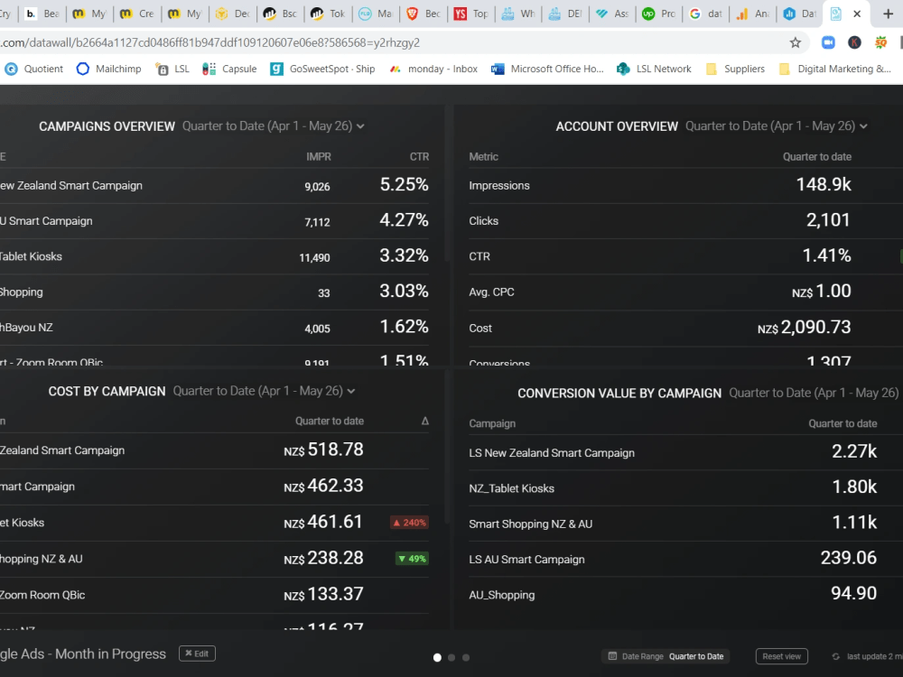Switch to the 'Wh' browser tab

tap(517, 14)
